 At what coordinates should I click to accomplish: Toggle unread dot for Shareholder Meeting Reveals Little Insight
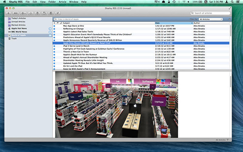[x=54, y=60]
